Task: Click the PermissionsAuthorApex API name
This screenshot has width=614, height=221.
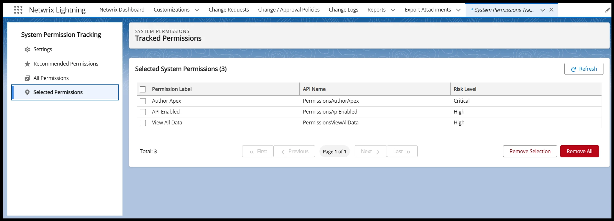Action: (331, 101)
